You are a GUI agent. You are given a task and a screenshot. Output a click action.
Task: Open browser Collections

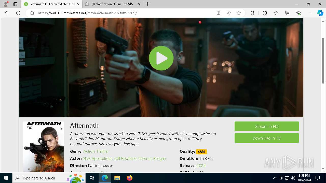[287, 13]
